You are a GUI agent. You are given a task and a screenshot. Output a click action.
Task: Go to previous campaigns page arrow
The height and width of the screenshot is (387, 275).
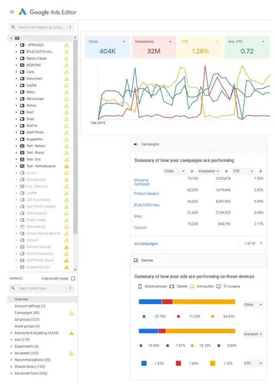pyautogui.click(x=238, y=244)
